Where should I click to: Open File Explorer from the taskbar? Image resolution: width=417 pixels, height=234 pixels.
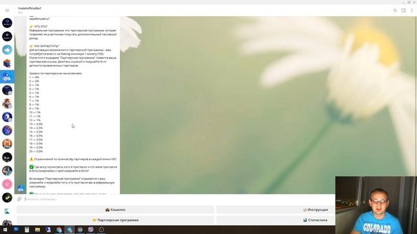pyautogui.click(x=37, y=229)
